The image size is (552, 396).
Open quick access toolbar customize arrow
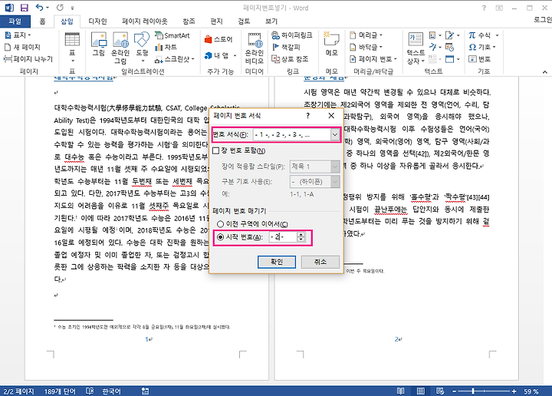tap(72, 8)
